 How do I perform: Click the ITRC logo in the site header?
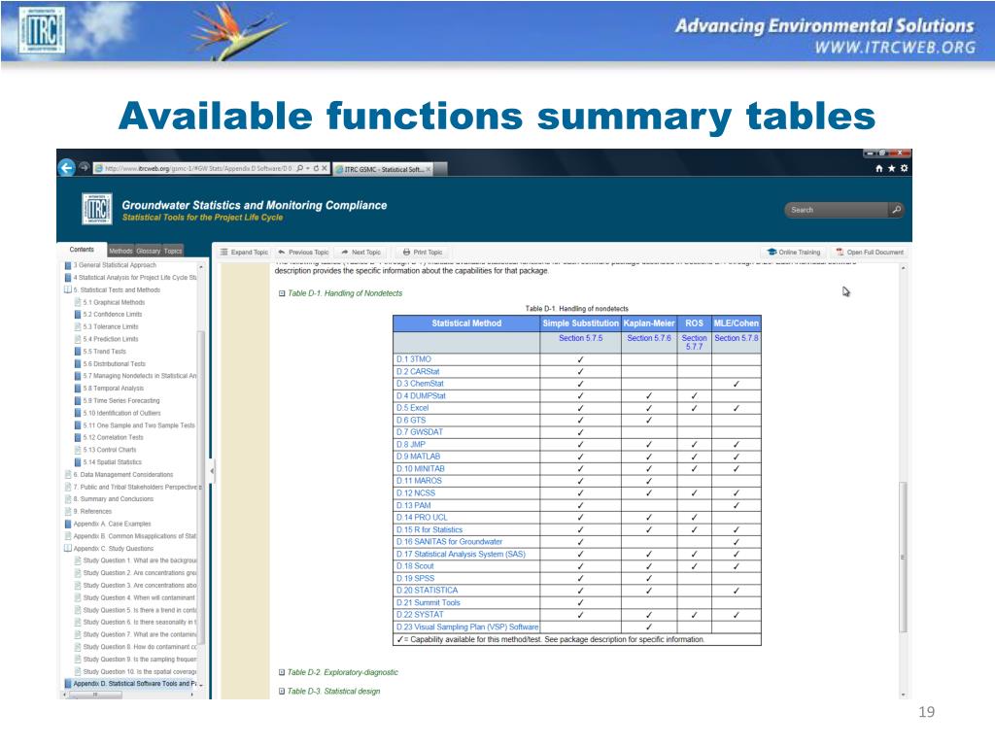coord(97,209)
